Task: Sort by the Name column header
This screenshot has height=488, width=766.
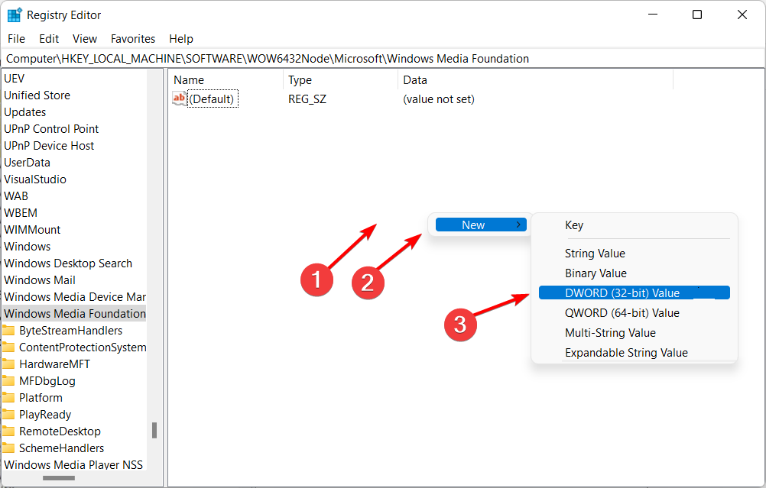Action: 226,80
